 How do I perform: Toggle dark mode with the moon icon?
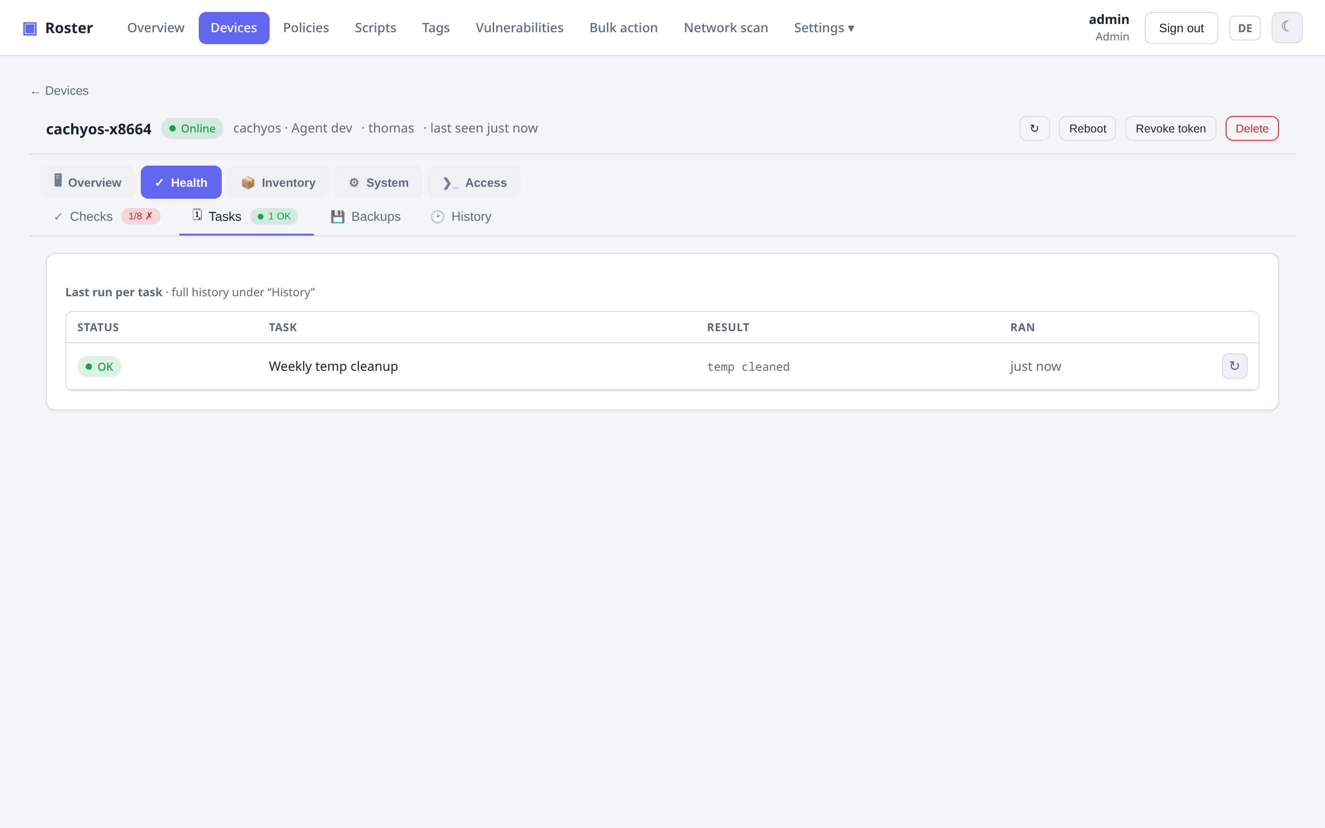pyautogui.click(x=1287, y=28)
